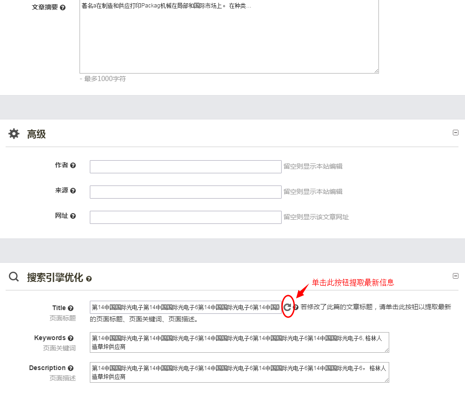Click the help icon next to the Keywords label

coord(71,338)
